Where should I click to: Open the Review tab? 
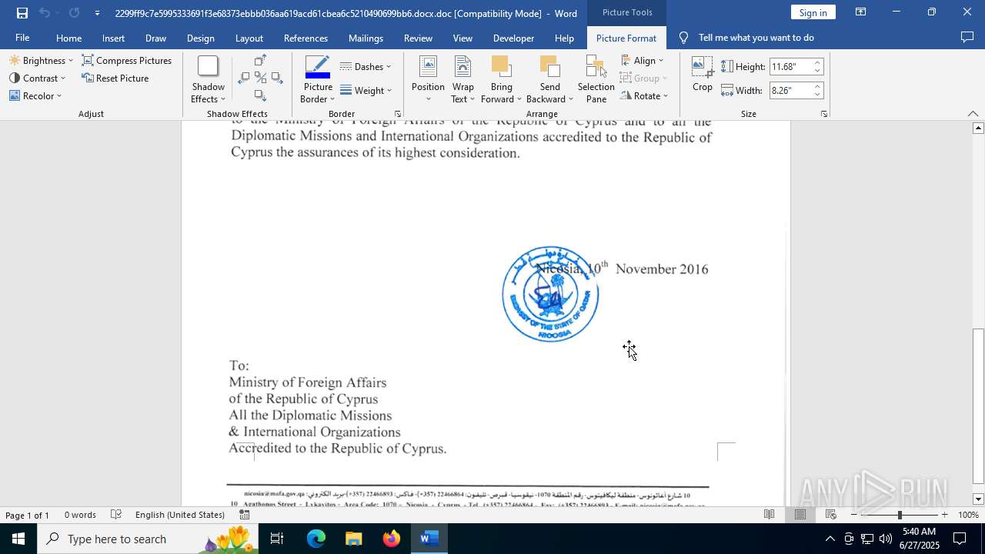(x=418, y=38)
